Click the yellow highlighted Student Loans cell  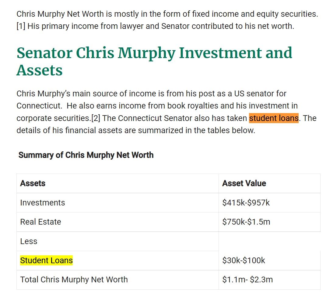pyautogui.click(x=46, y=260)
